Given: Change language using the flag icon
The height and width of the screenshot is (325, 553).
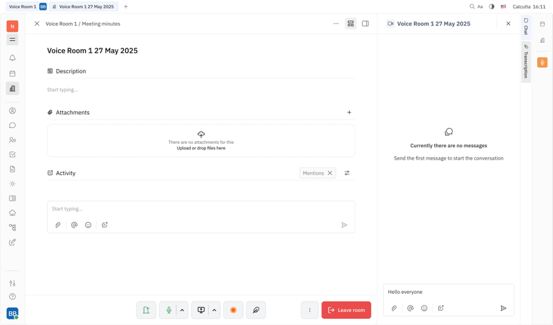Looking at the screenshot, I should click(503, 6).
